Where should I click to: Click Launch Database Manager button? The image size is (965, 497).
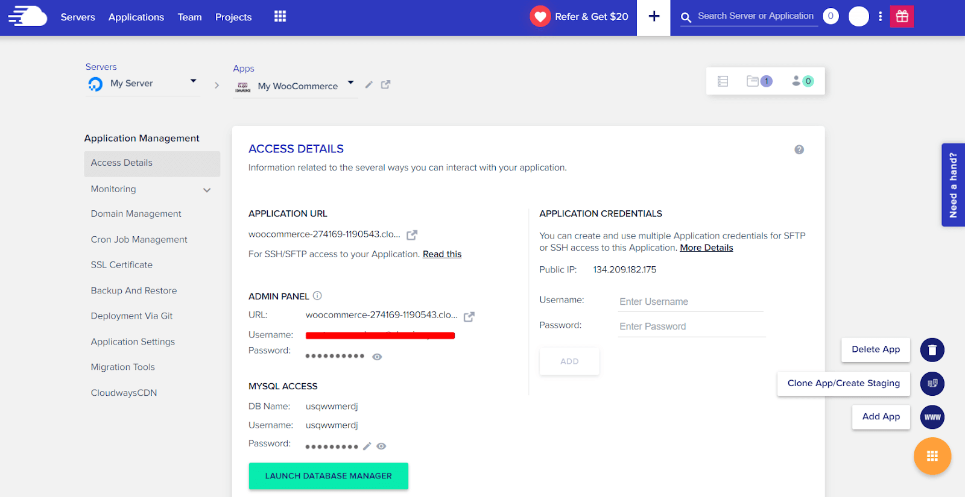328,476
